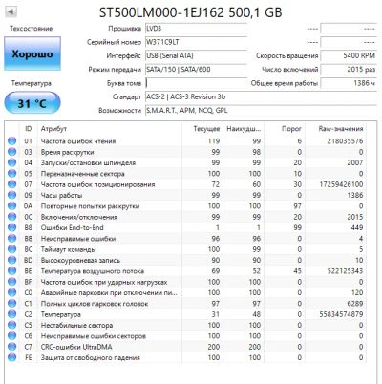Select the Нестабильные сектора row

[186, 325]
